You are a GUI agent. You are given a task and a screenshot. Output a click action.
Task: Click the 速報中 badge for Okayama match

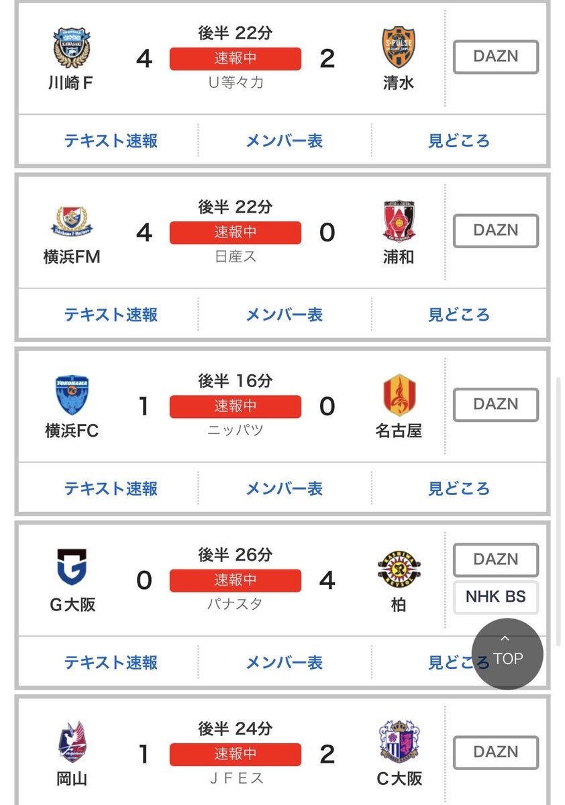[x=236, y=754]
